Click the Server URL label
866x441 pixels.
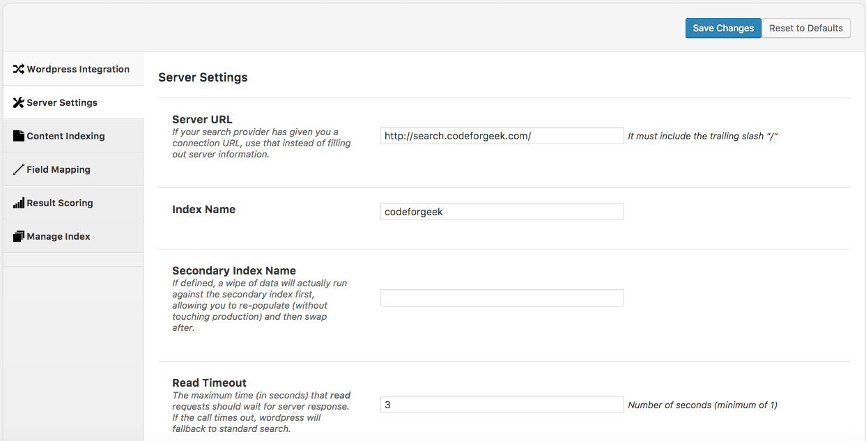tap(202, 120)
